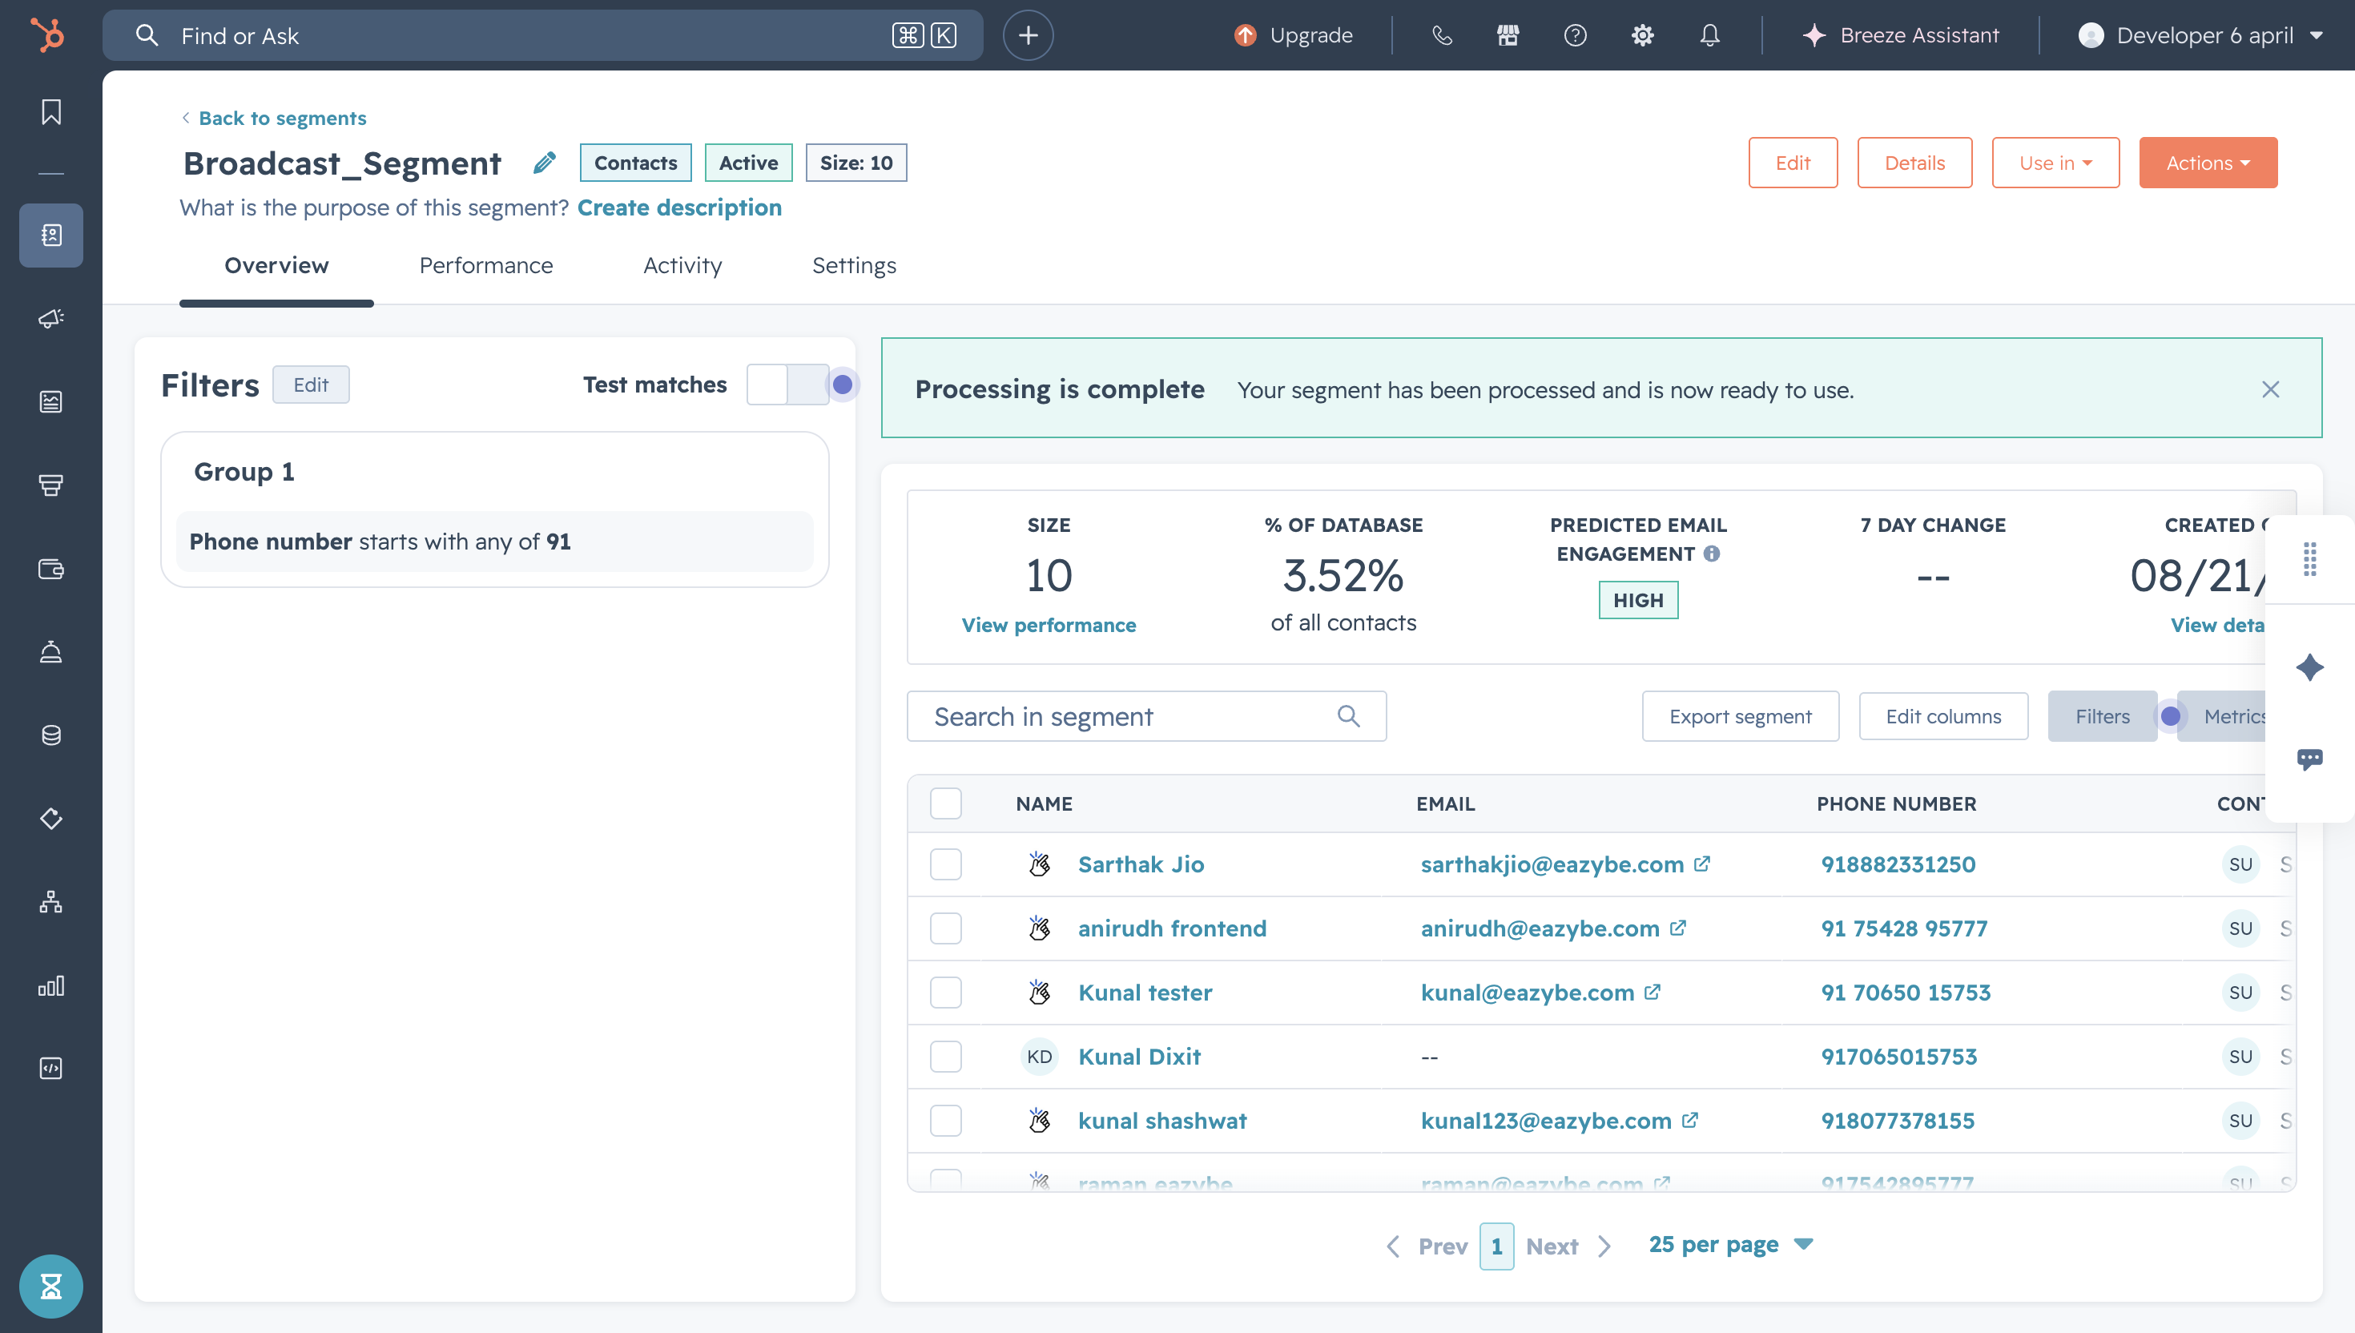This screenshot has height=1333, width=2355.
Task: Click the Export segment button
Action: click(1740, 716)
